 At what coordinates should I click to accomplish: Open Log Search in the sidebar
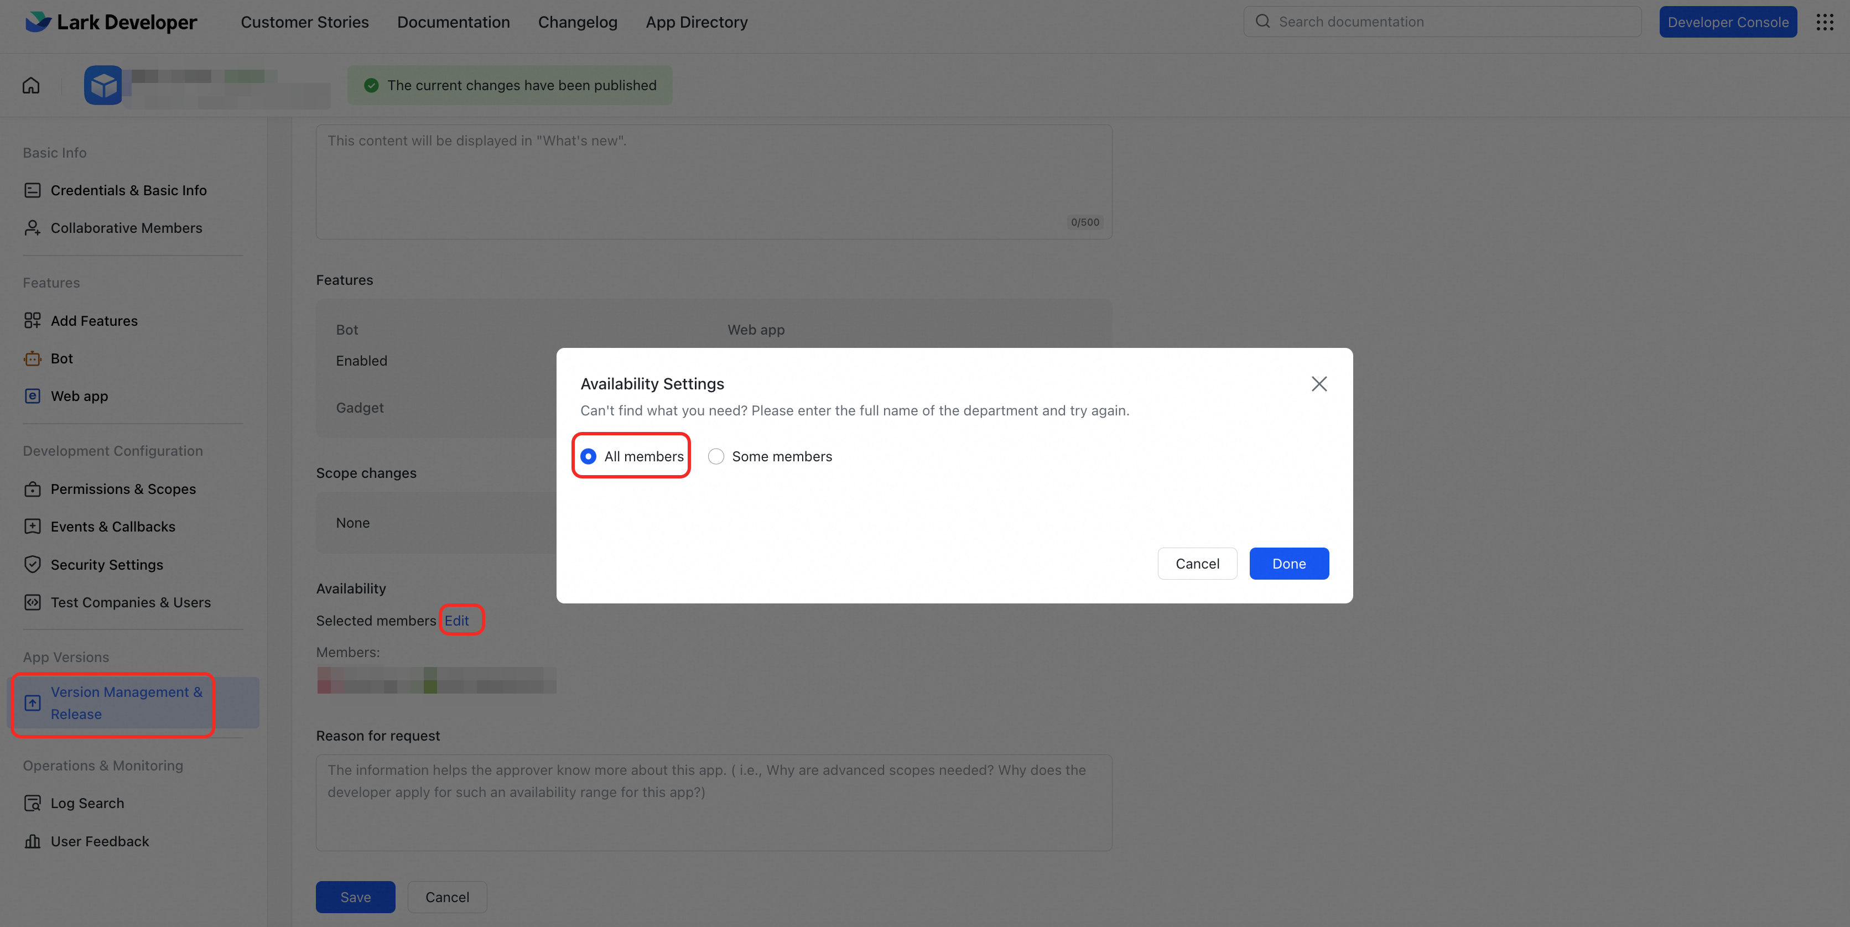(x=87, y=803)
